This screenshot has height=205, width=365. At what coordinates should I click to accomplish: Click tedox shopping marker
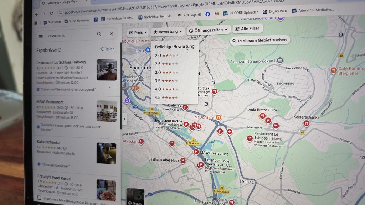point(148,50)
